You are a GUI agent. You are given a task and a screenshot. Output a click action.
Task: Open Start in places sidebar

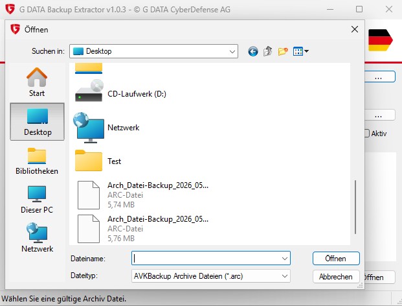point(37,82)
